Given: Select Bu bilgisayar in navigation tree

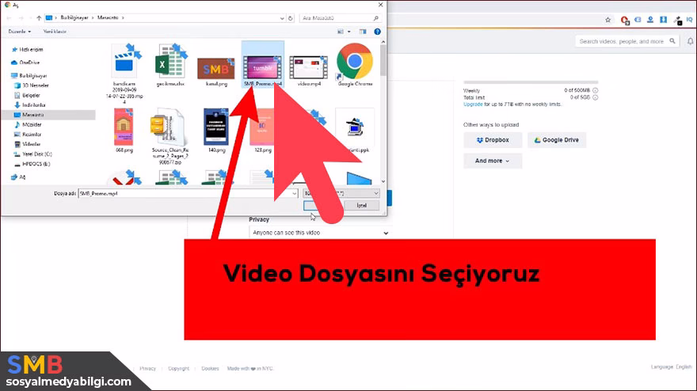Looking at the screenshot, I should click(x=33, y=76).
